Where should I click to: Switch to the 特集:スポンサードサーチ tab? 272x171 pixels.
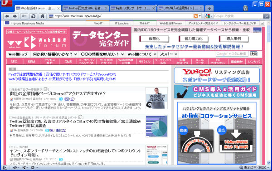[133, 8]
